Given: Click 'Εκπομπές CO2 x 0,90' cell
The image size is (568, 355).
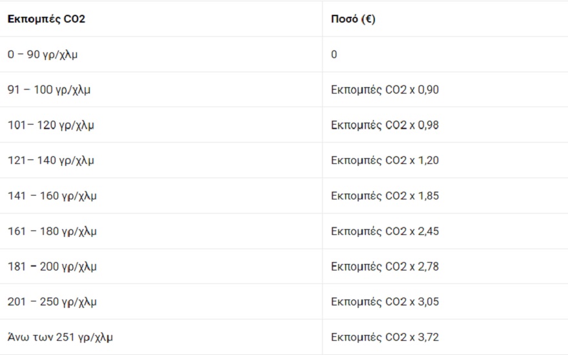Looking at the screenshot, I should [x=385, y=90].
